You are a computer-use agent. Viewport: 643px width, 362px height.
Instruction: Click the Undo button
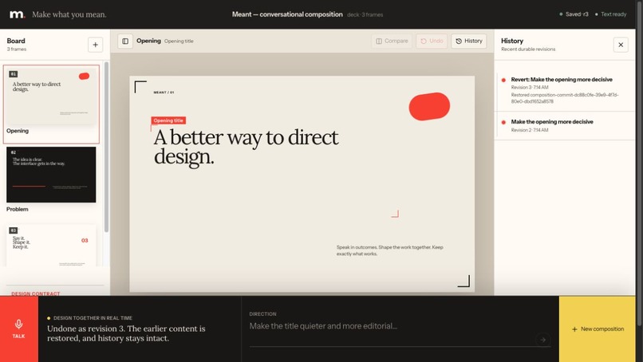(x=432, y=41)
